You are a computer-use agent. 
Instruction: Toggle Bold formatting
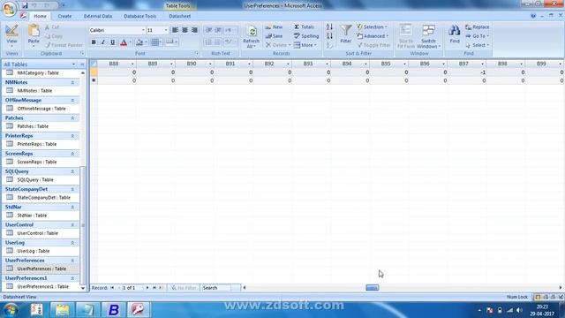coord(94,42)
